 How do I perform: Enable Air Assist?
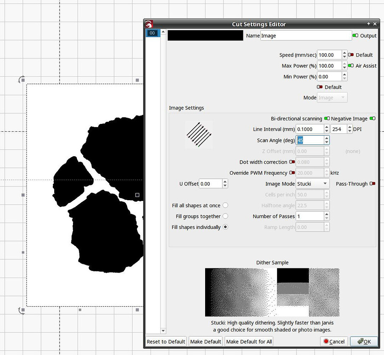pyautogui.click(x=351, y=66)
